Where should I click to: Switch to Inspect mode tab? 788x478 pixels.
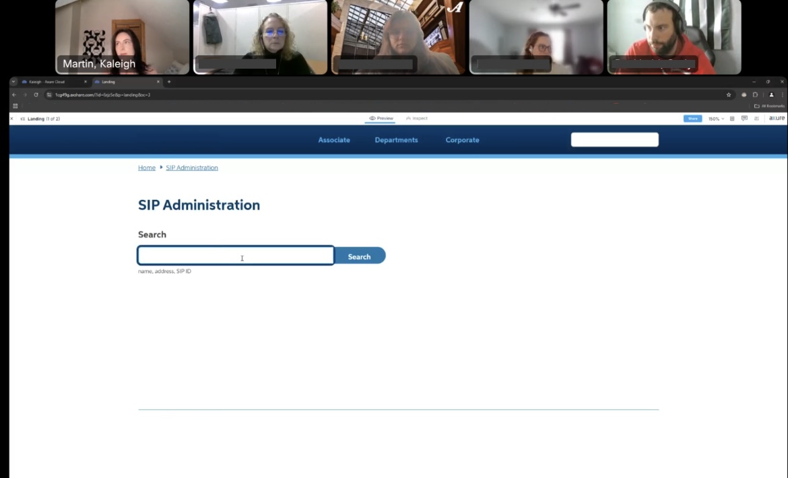tap(417, 118)
